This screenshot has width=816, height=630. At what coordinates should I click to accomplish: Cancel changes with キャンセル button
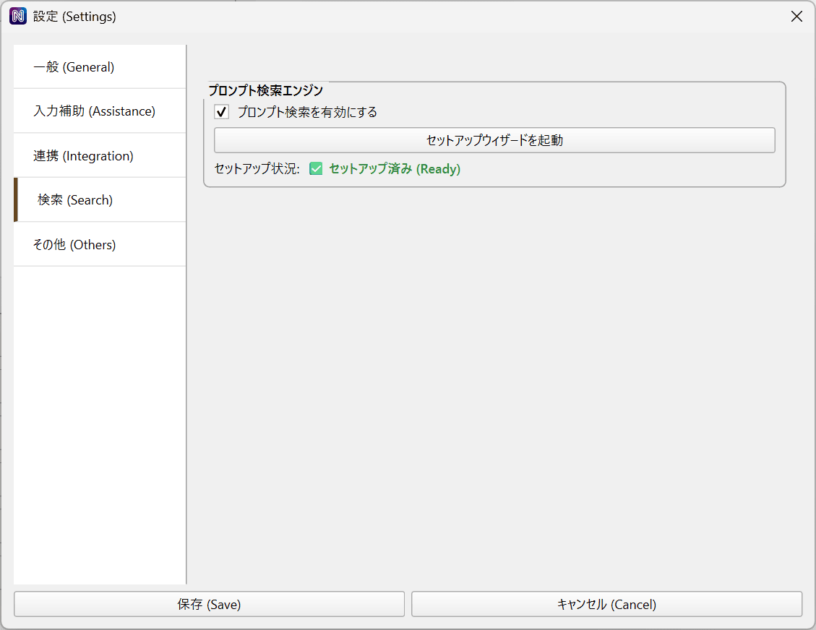point(606,604)
